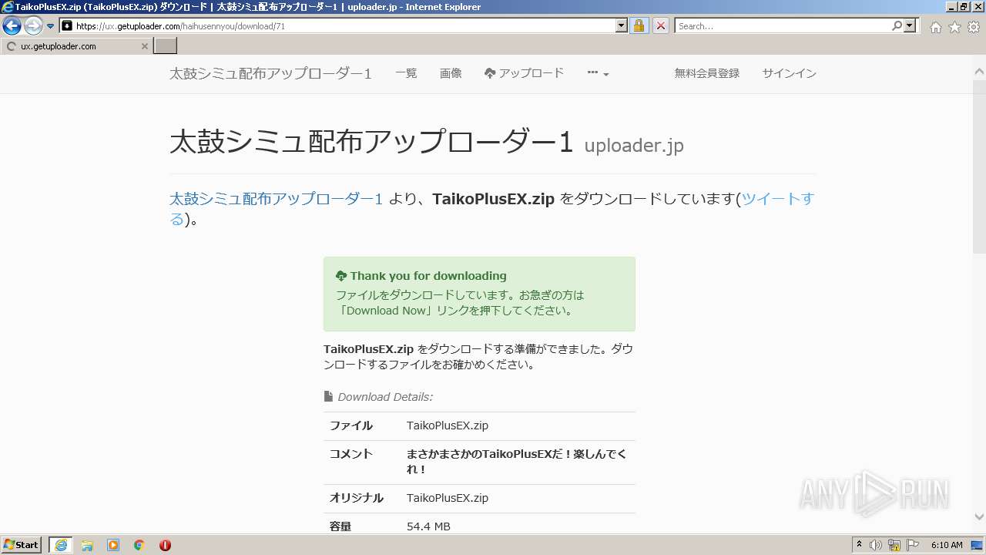The image size is (986, 555).
Task: Click the address bar URL field
Action: pyautogui.click(x=344, y=26)
